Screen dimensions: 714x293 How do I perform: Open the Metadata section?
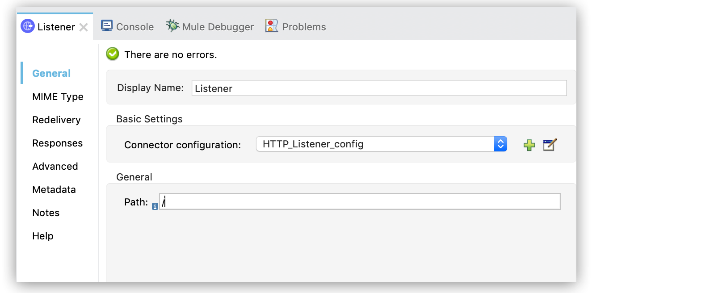click(54, 189)
